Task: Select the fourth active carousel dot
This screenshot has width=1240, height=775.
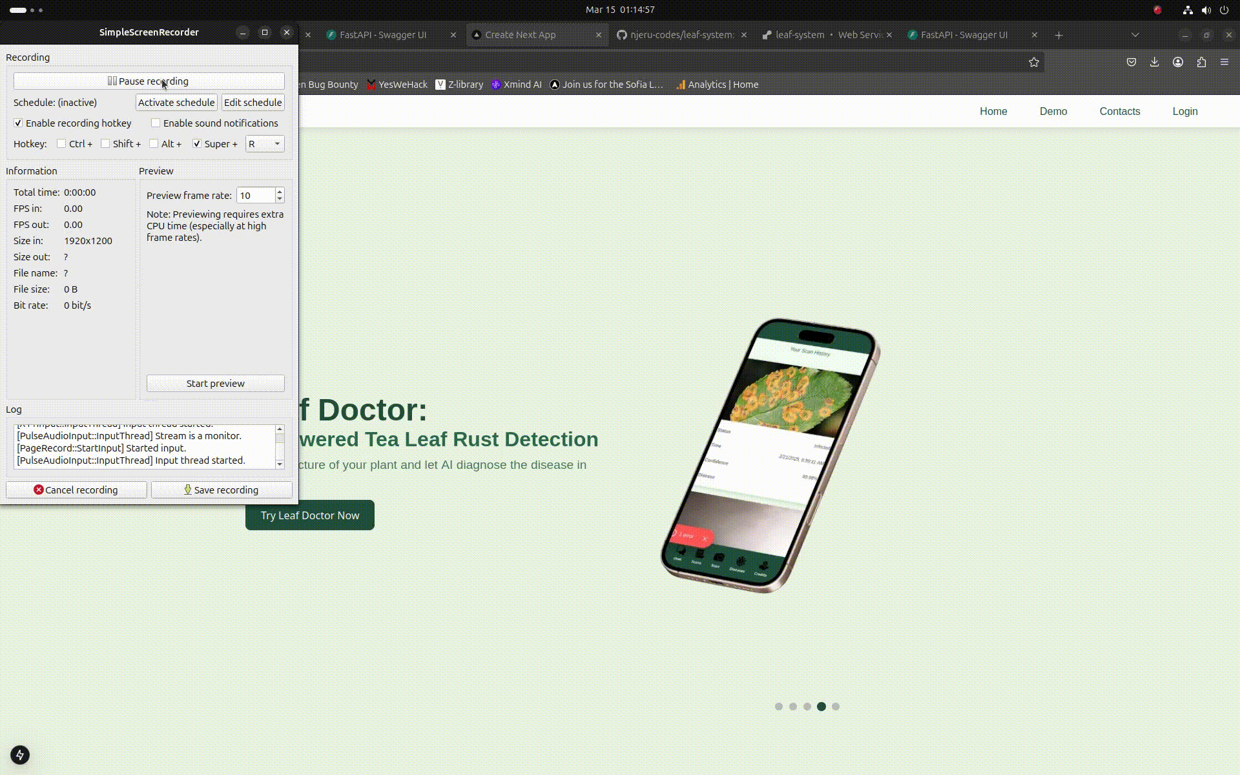Action: (821, 707)
